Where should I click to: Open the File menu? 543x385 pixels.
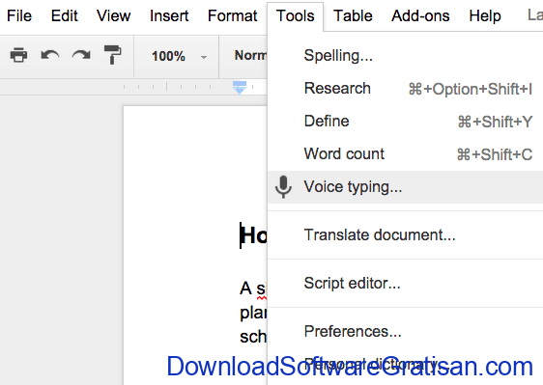tap(19, 15)
